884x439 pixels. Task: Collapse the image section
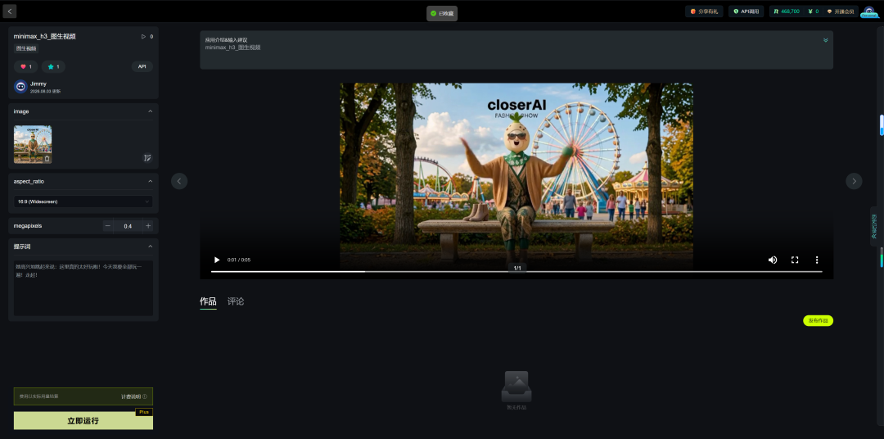pos(150,111)
